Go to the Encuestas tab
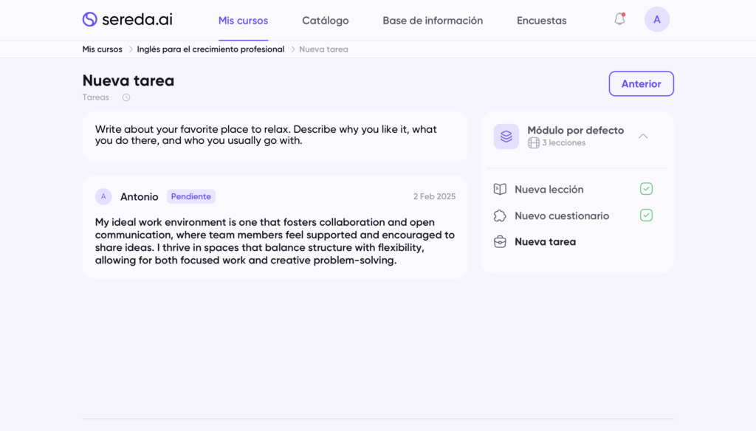 click(x=541, y=21)
